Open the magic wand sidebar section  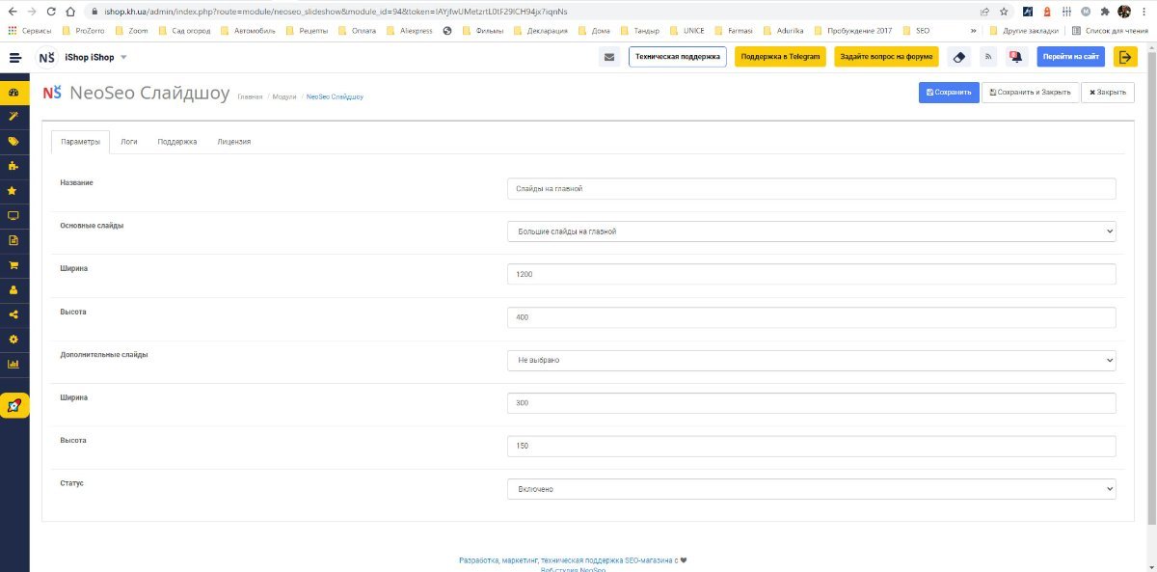pos(13,116)
